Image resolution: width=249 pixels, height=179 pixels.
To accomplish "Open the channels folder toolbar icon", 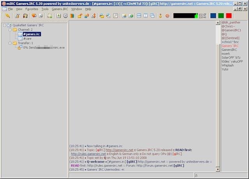I will 25,16.
